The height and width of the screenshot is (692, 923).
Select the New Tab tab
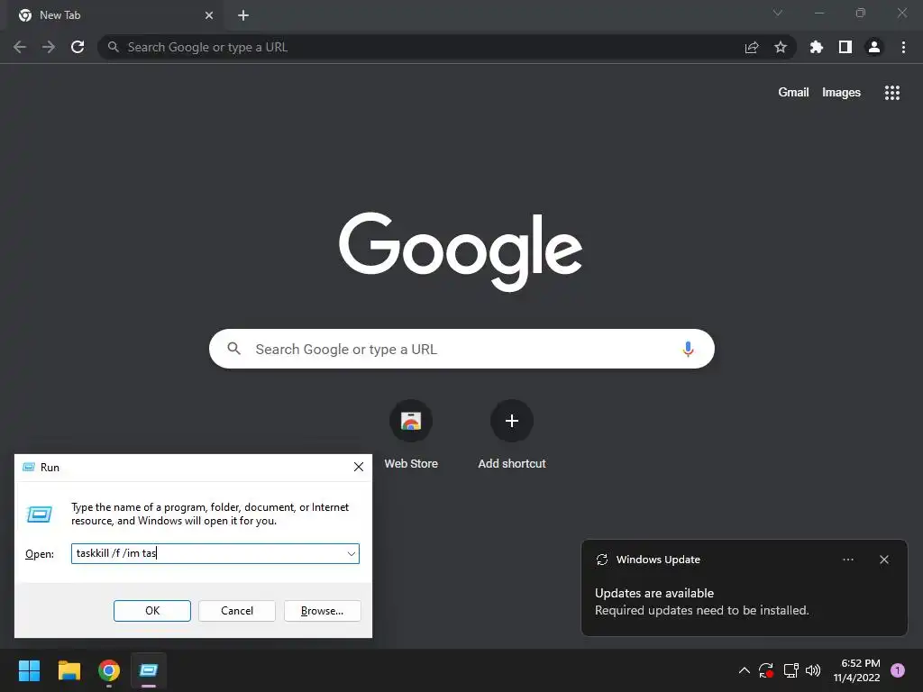(x=114, y=15)
